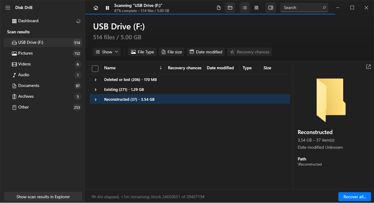This screenshot has width=374, height=203.
Task: Select grid thumbnails view icon
Action: [256, 8]
